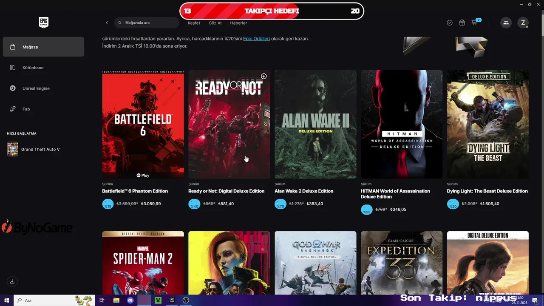This screenshot has height=306, width=544.
Task: Open the Mağaza store section
Action: point(43,47)
